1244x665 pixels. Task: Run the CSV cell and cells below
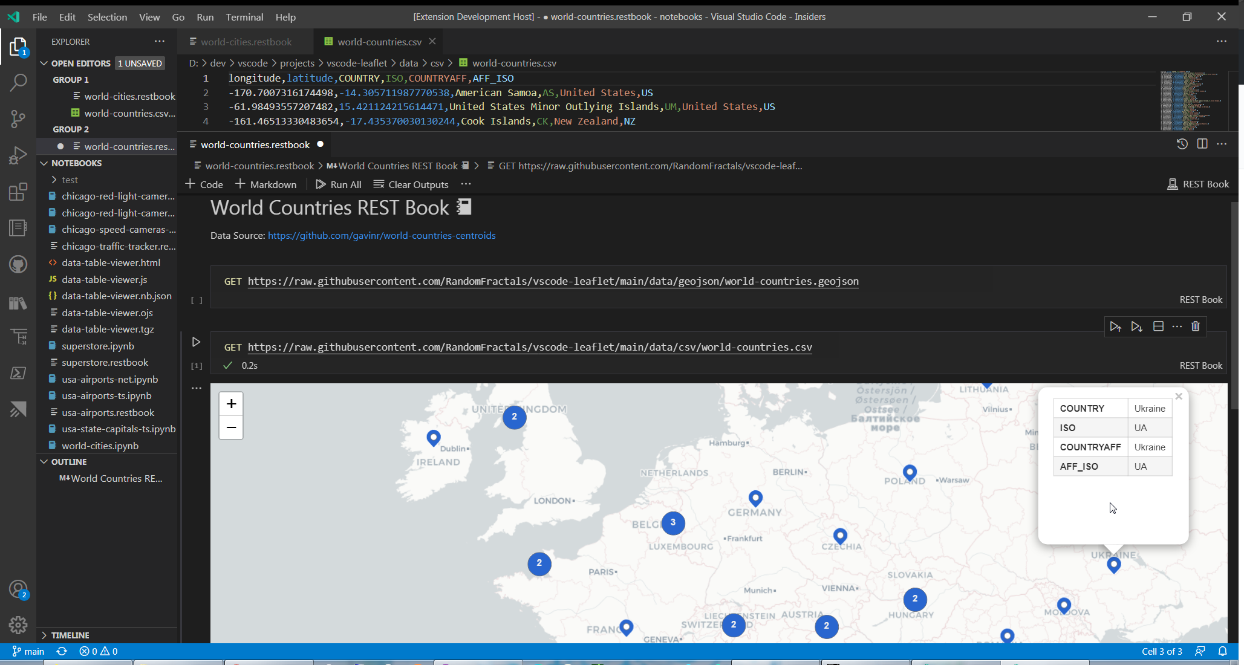click(x=1137, y=326)
